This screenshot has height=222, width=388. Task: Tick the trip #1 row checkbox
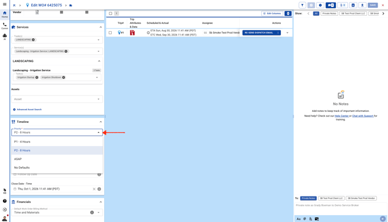(110, 32)
